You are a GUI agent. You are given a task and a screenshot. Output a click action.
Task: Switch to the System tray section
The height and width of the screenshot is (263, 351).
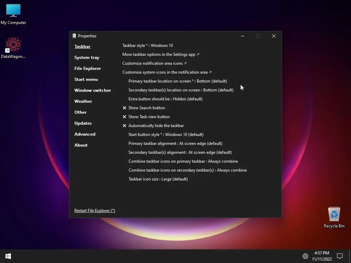(87, 58)
